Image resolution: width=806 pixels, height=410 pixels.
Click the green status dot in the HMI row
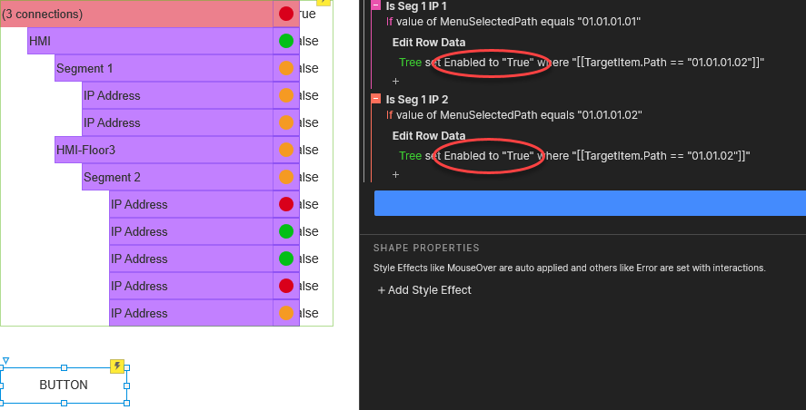(x=286, y=41)
